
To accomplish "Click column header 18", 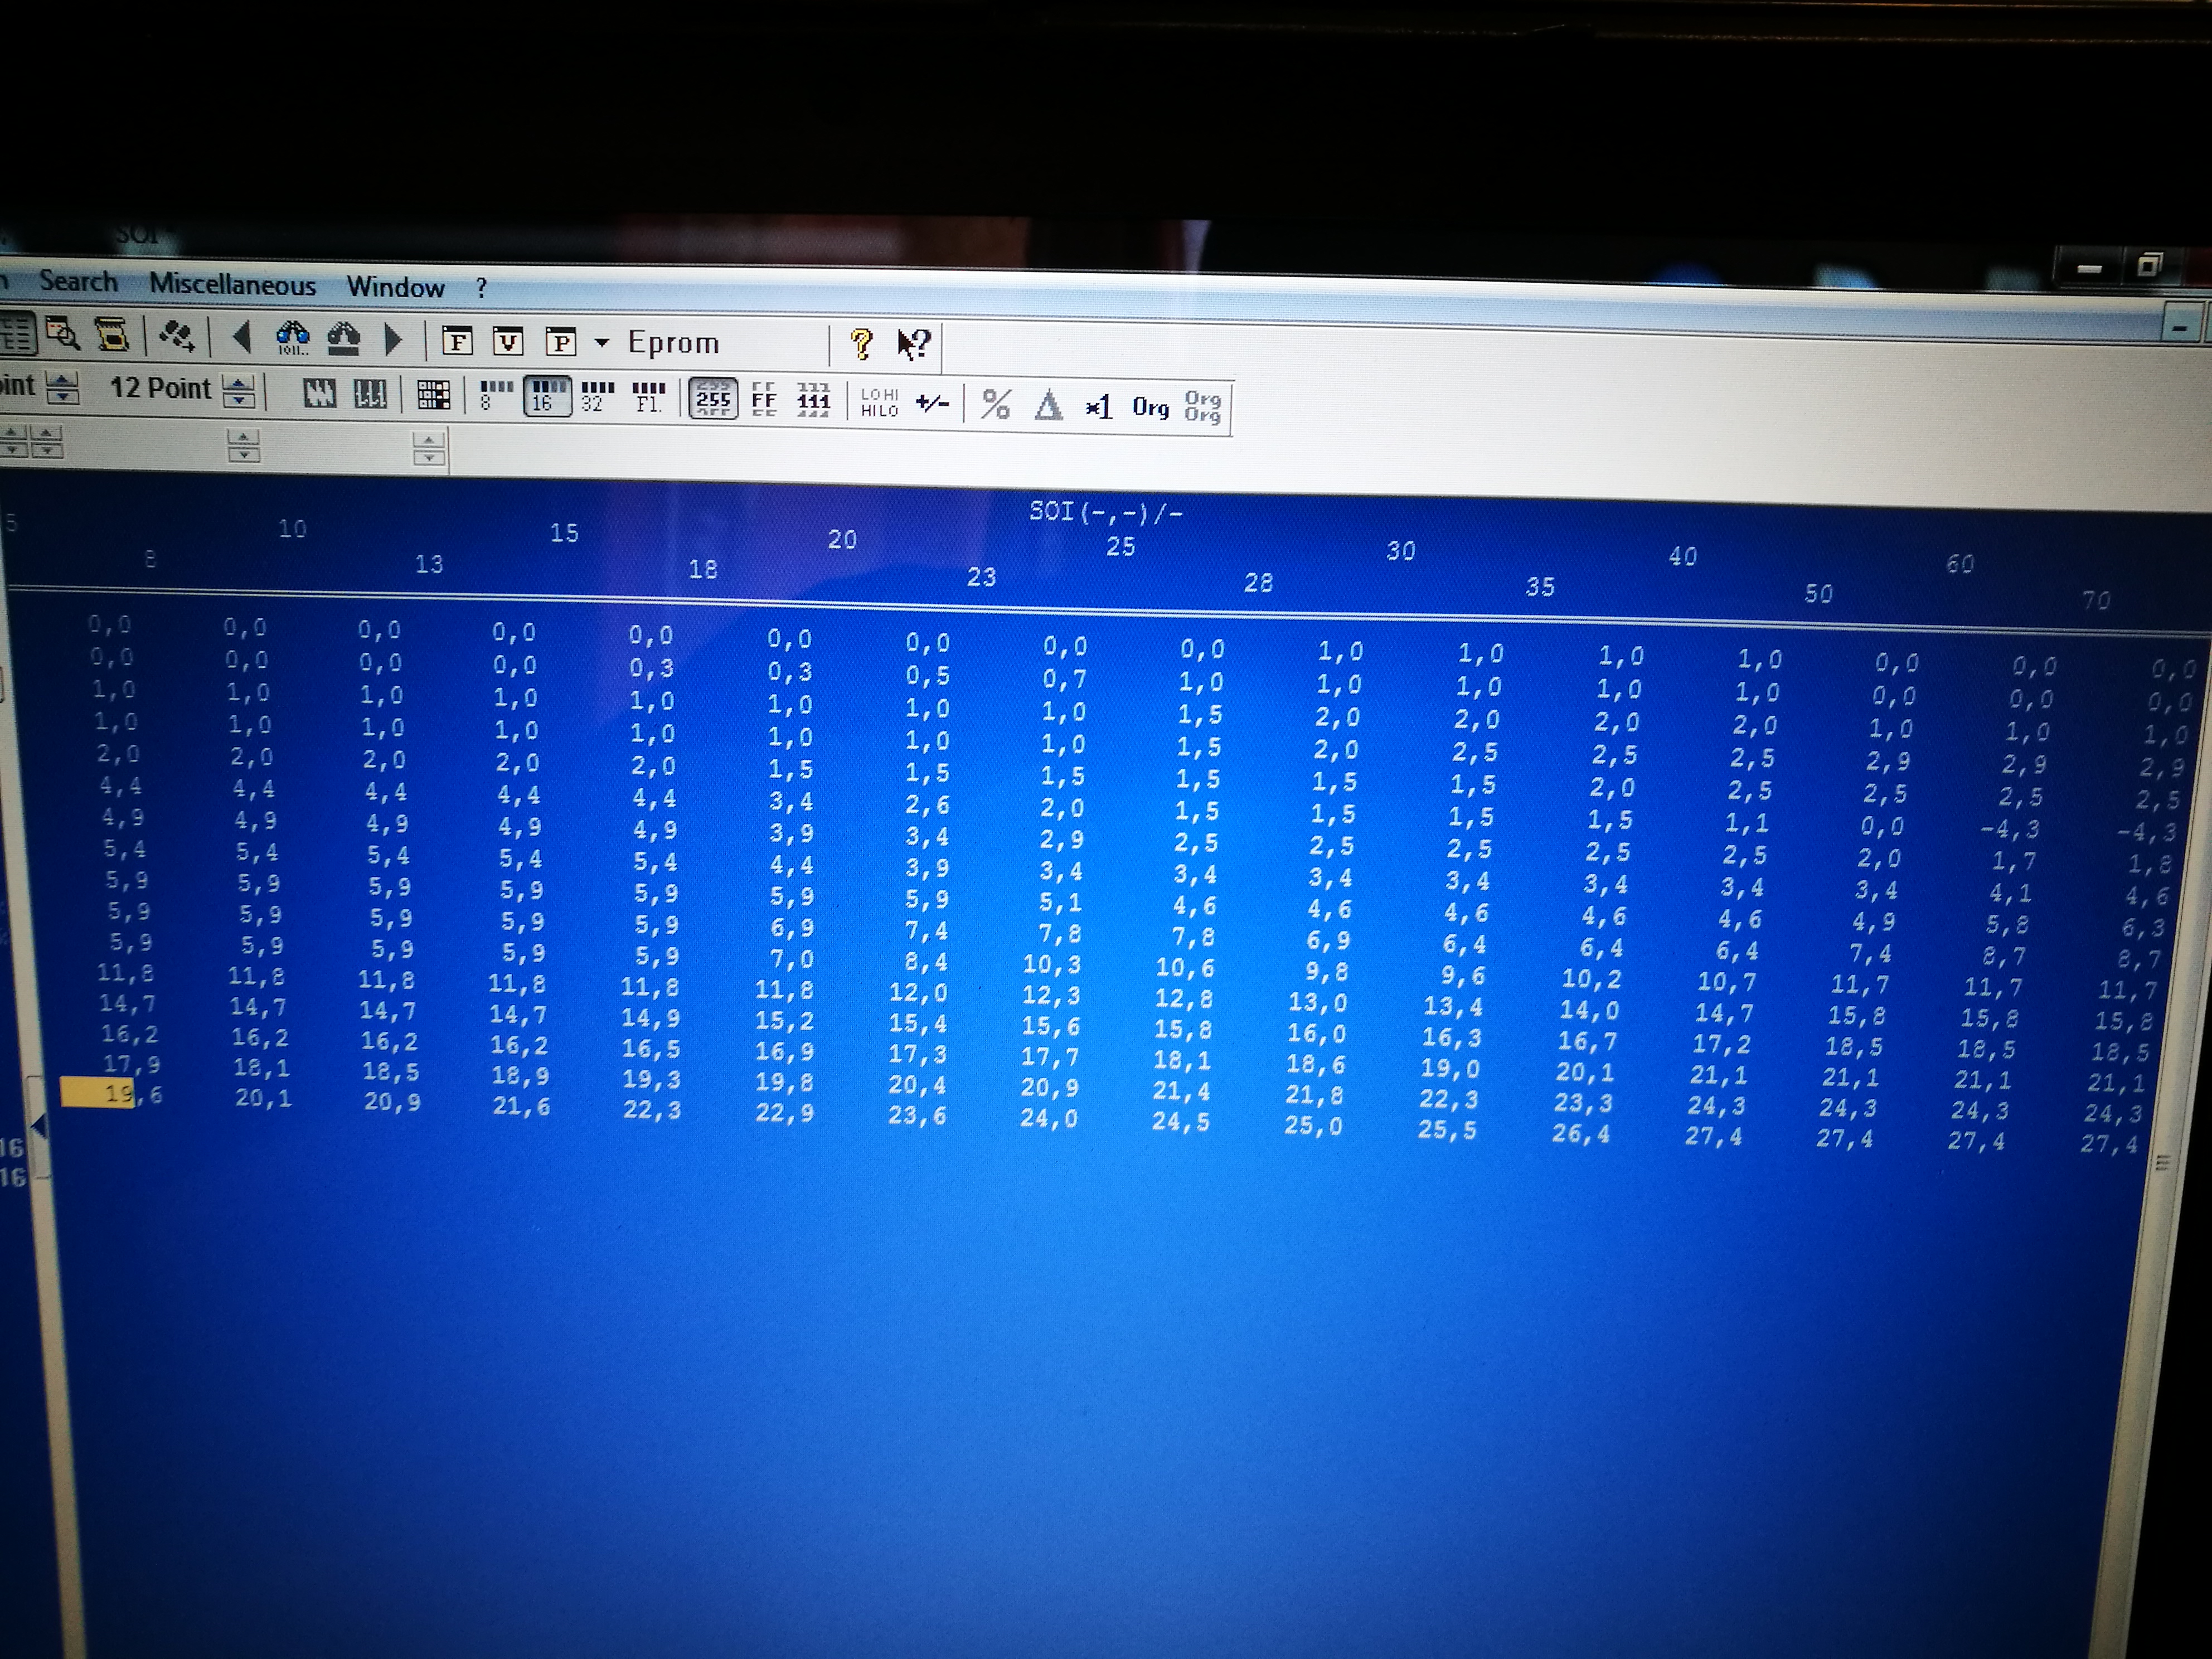I will tap(703, 570).
